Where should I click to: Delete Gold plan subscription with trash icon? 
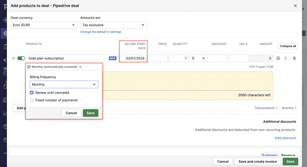coord(294,58)
